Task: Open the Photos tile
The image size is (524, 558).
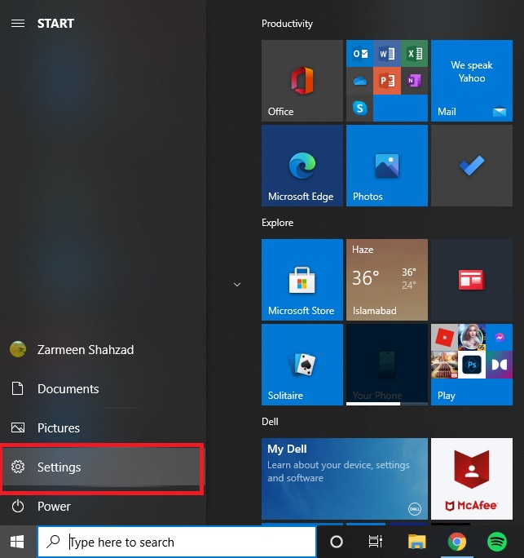Action: click(386, 166)
